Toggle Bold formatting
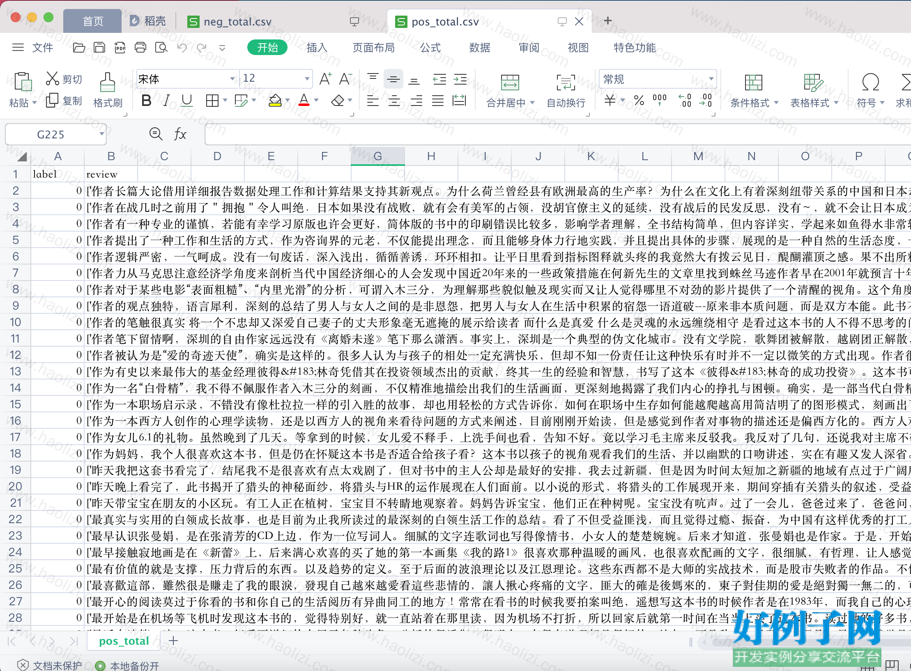This screenshot has height=671, width=911. point(146,101)
